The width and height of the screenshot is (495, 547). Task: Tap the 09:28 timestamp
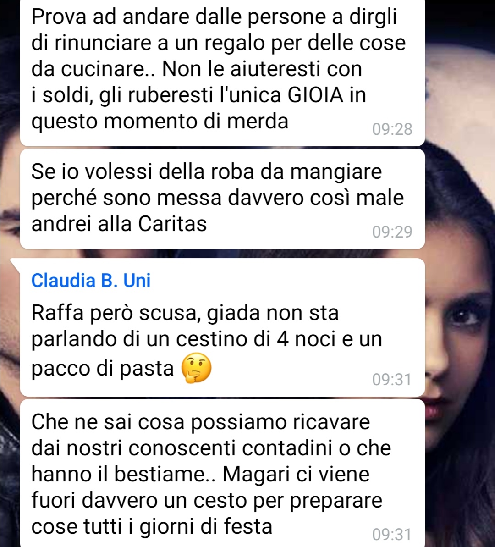[x=392, y=129]
